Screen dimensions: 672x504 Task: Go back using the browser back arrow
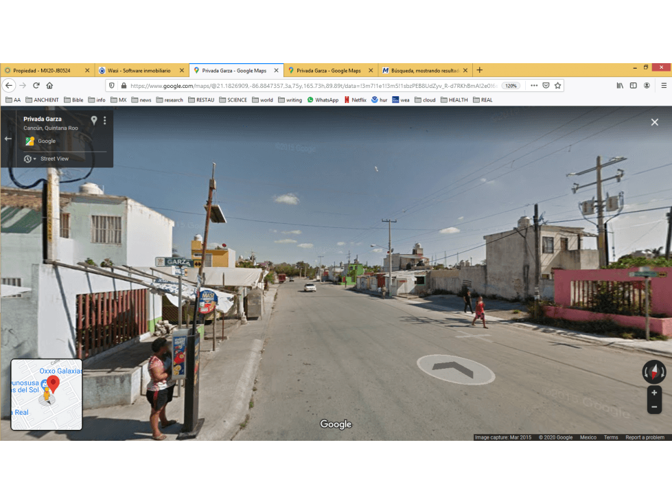(8, 86)
